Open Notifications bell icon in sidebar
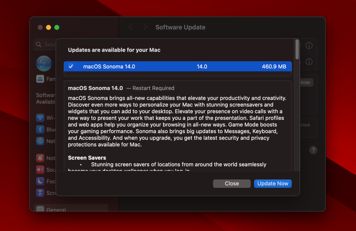This screenshot has height=231, width=356. 40,158
